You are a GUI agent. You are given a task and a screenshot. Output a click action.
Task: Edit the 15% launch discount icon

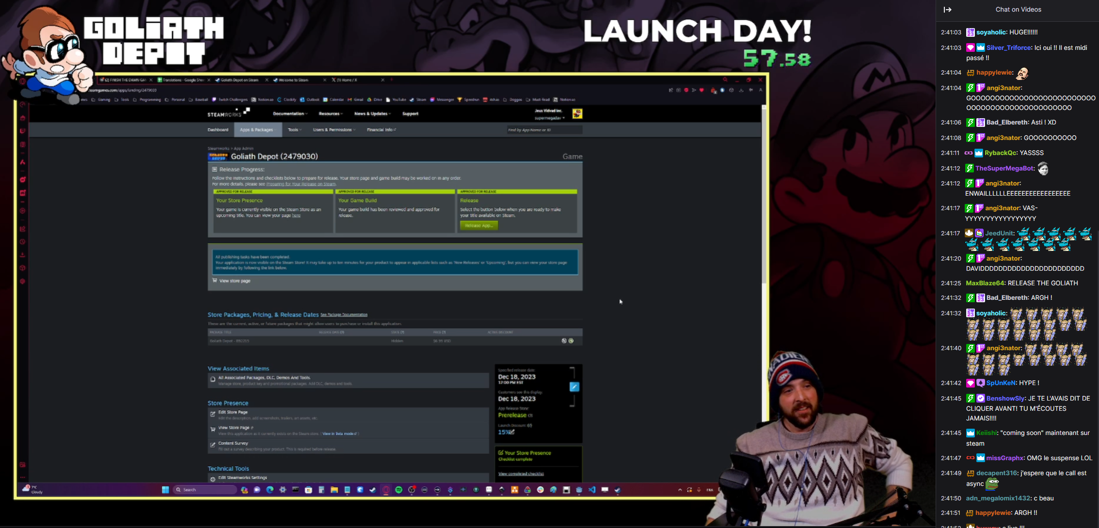512,432
